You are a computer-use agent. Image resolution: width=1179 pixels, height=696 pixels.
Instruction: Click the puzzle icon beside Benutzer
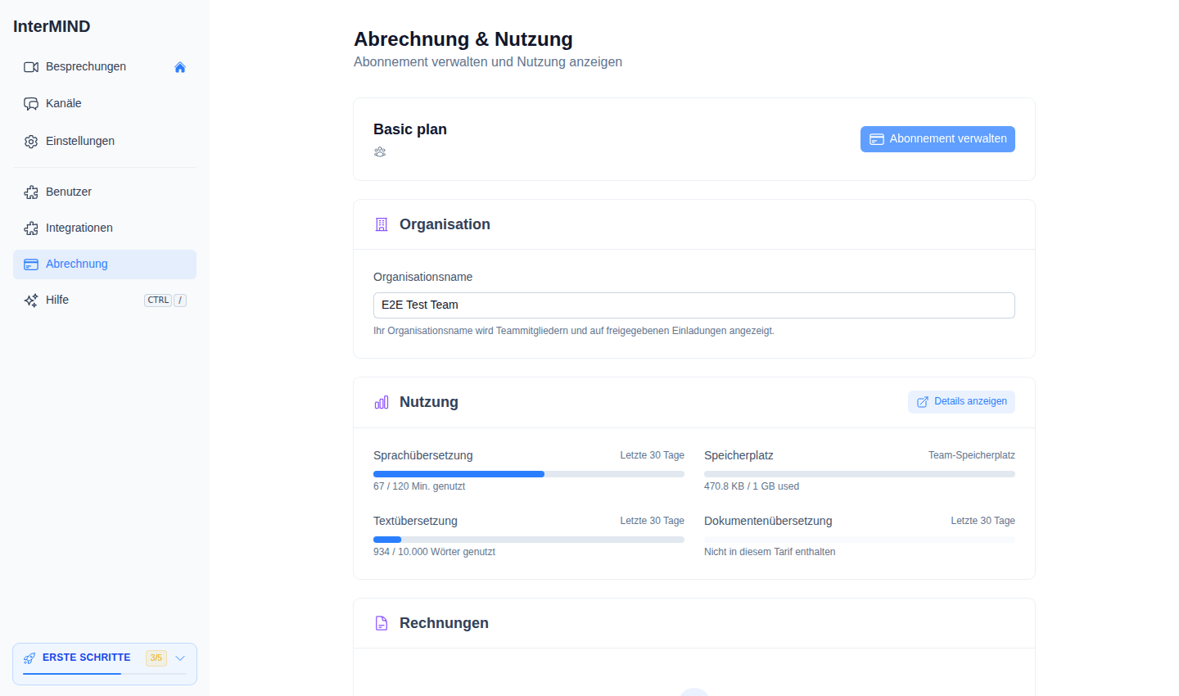[31, 192]
